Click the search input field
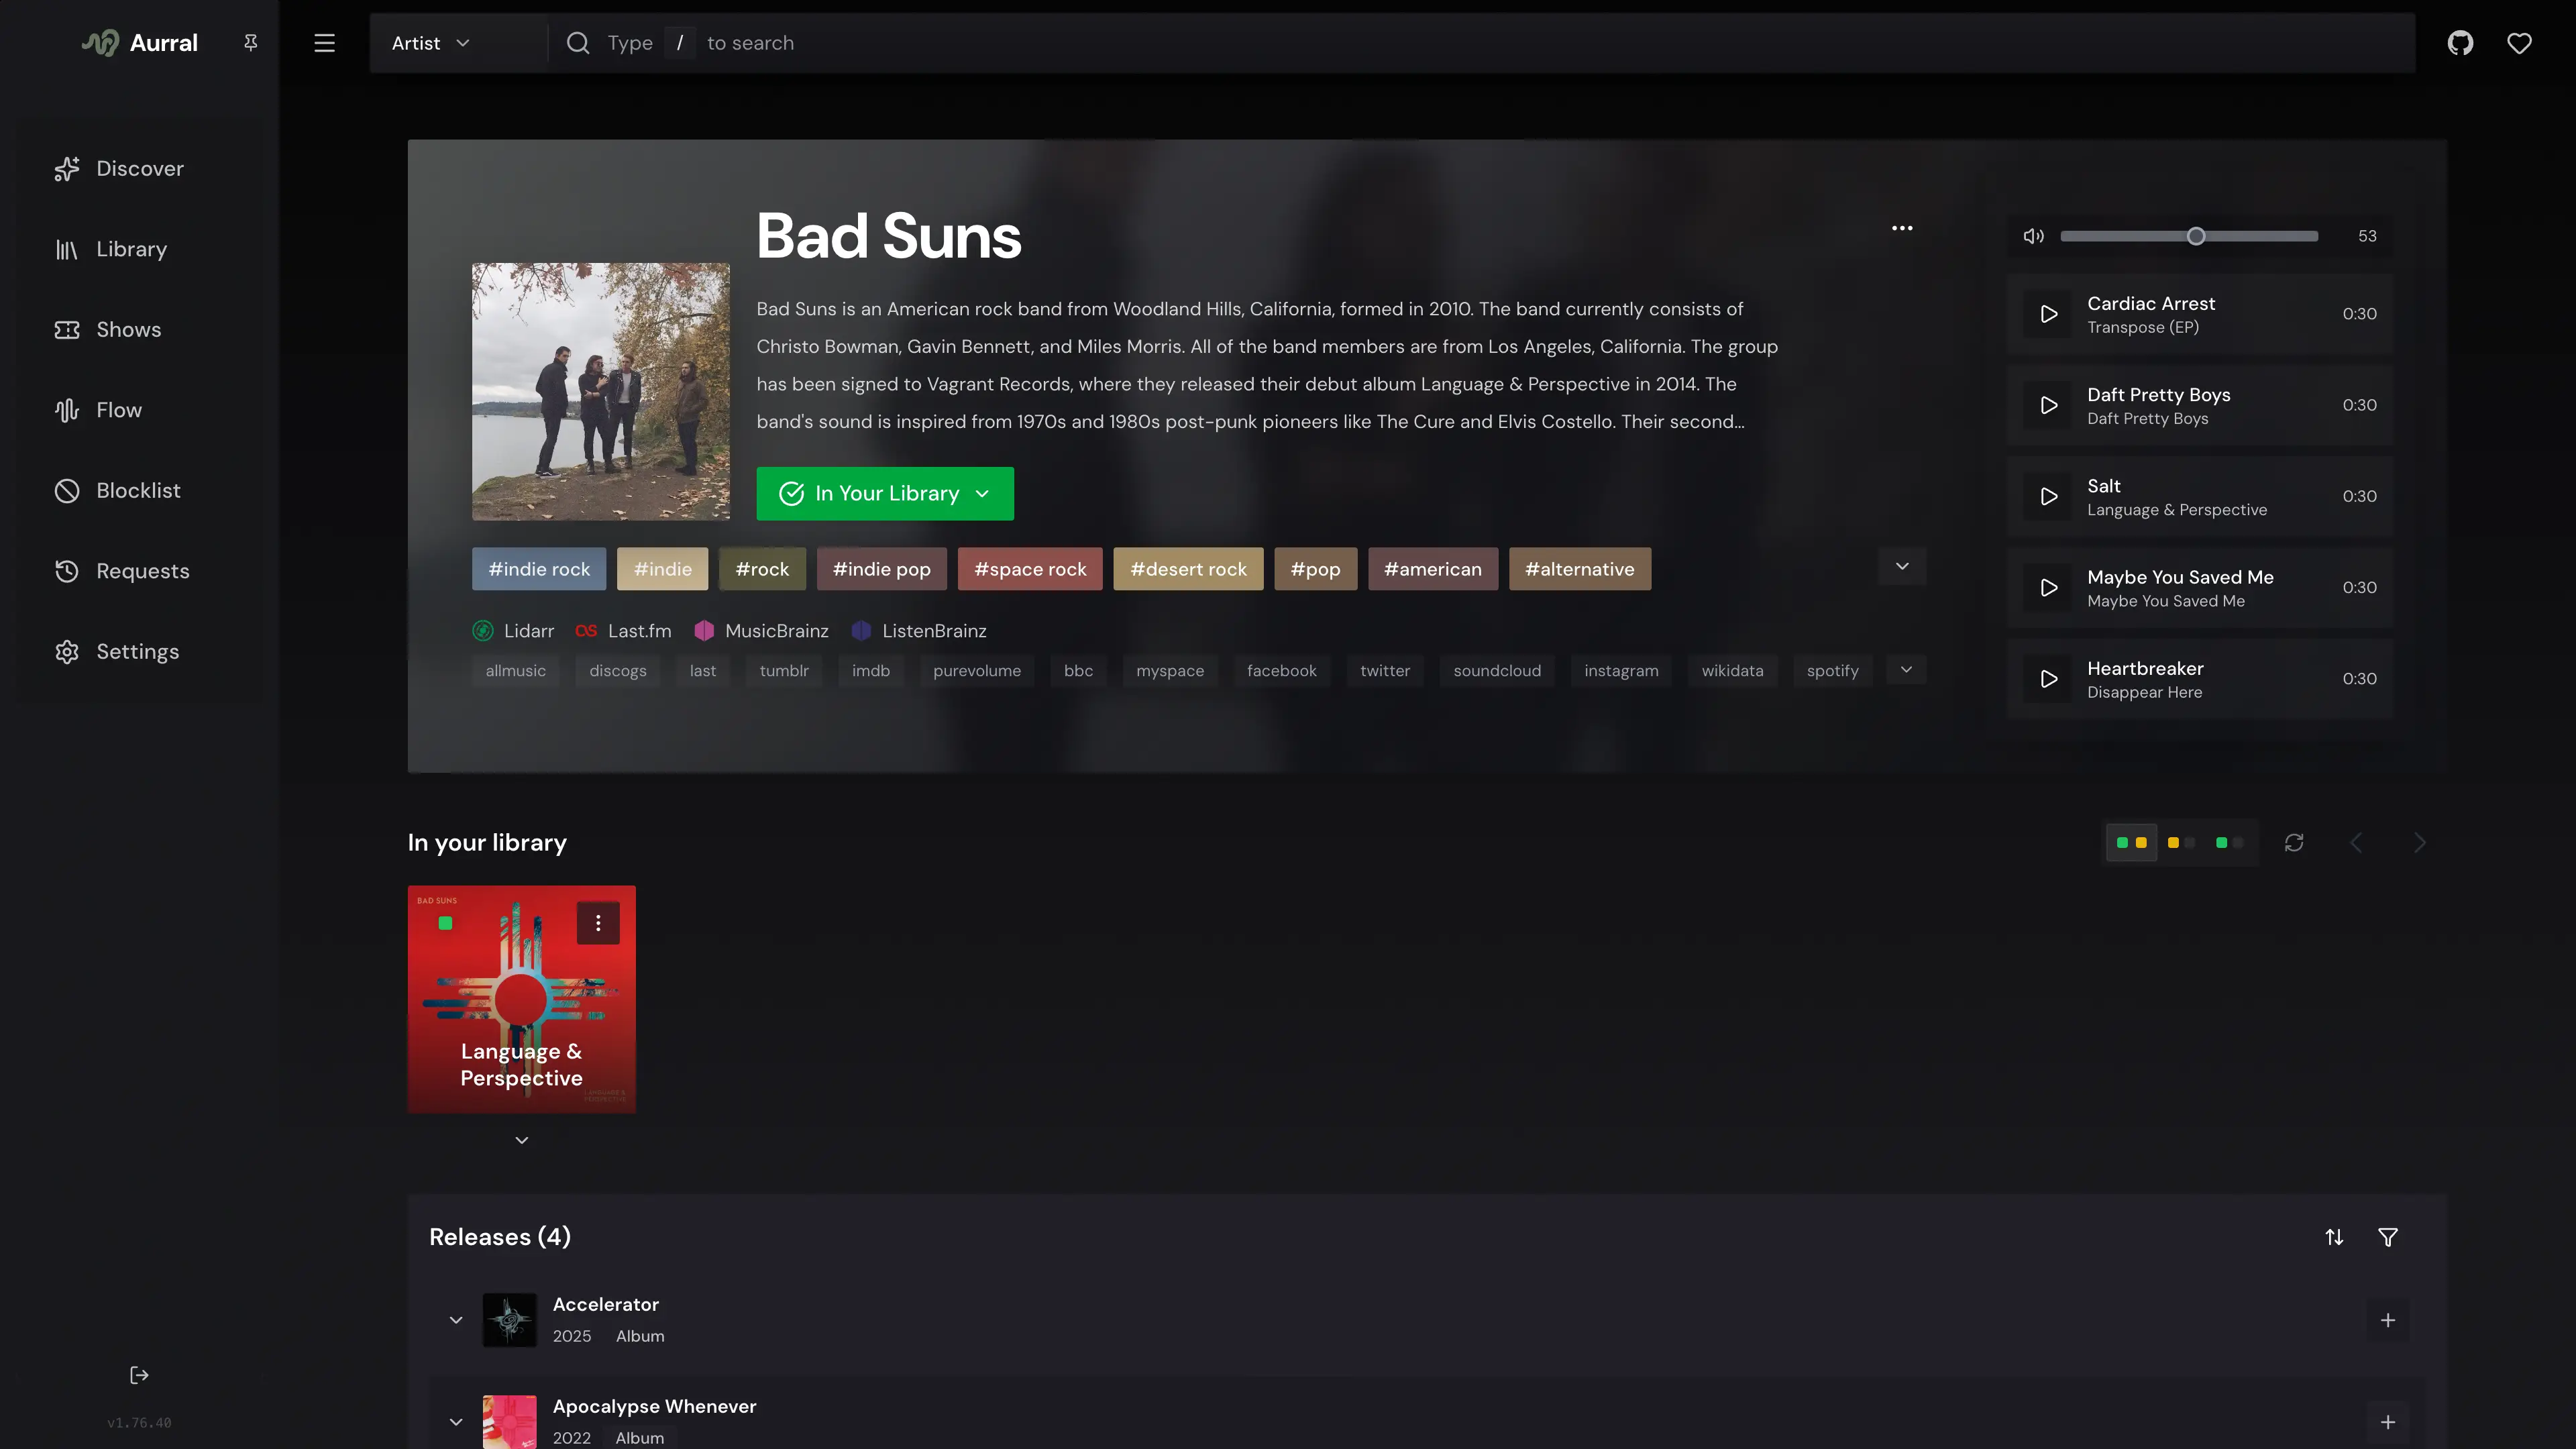Viewport: 2576px width, 1449px height. (x=1480, y=43)
